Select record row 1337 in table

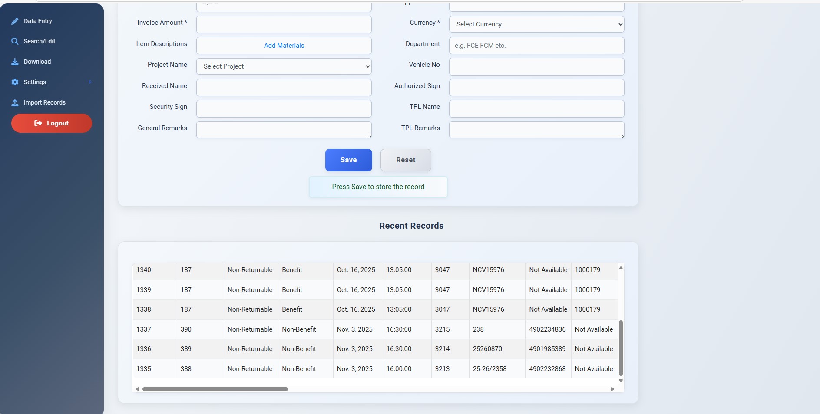tap(144, 329)
